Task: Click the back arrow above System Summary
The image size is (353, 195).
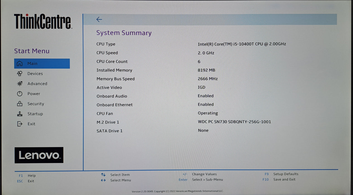Action: (x=99, y=19)
